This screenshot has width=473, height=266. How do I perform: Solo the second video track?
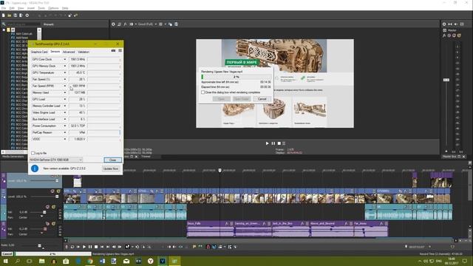[x=58, y=191]
